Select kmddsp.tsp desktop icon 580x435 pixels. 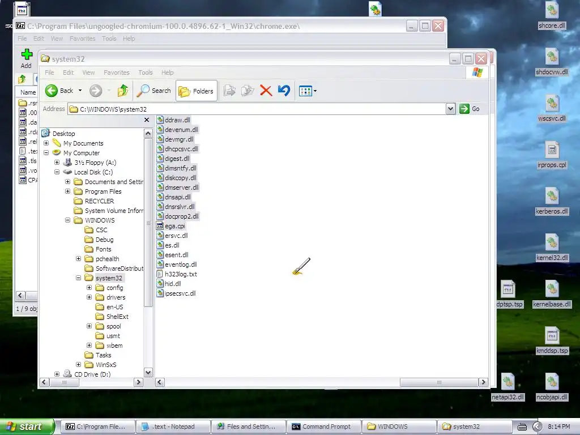click(552, 341)
